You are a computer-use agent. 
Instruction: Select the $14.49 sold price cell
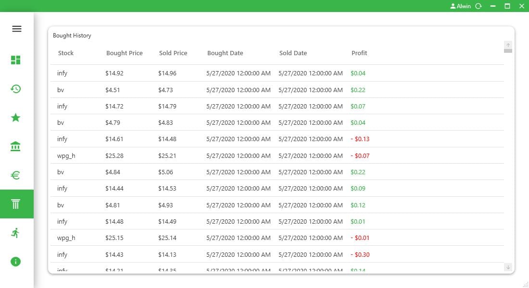pos(167,222)
